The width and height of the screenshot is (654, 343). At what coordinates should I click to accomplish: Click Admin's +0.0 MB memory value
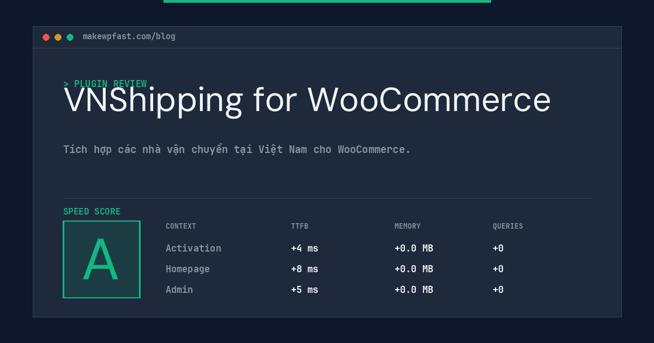tap(414, 290)
